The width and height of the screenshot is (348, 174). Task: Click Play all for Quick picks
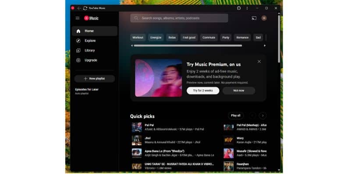tap(236, 115)
